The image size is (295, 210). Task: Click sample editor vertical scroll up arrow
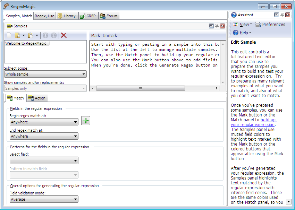coord(223,44)
